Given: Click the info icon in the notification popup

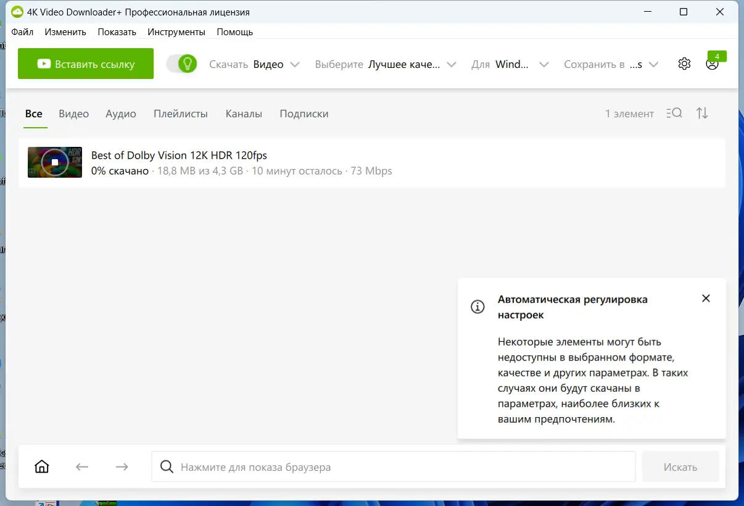Looking at the screenshot, I should 477,306.
